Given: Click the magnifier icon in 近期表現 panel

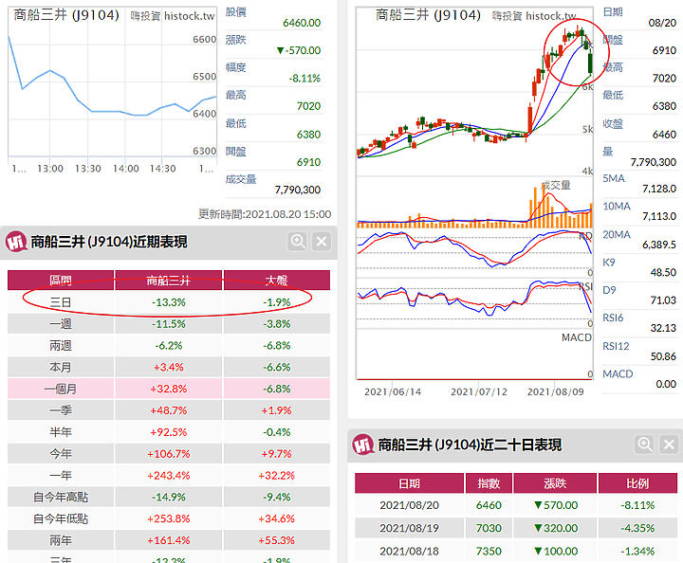Looking at the screenshot, I should (x=299, y=241).
